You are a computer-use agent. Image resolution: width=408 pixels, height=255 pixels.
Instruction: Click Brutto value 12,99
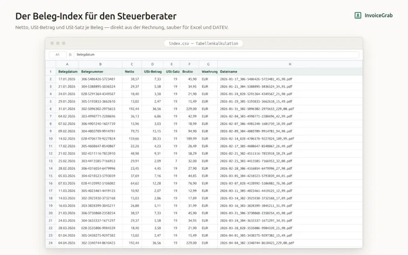tap(190, 191)
